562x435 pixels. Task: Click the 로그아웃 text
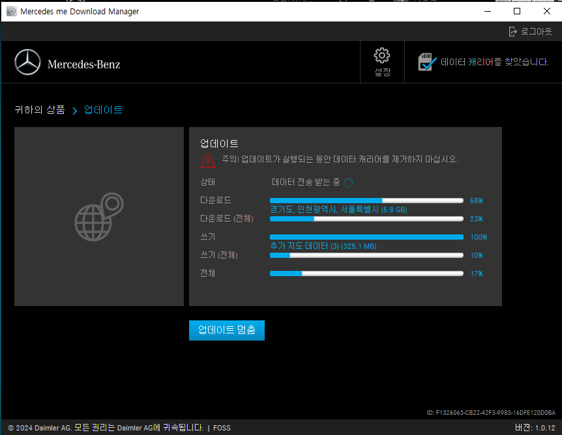[x=536, y=31]
